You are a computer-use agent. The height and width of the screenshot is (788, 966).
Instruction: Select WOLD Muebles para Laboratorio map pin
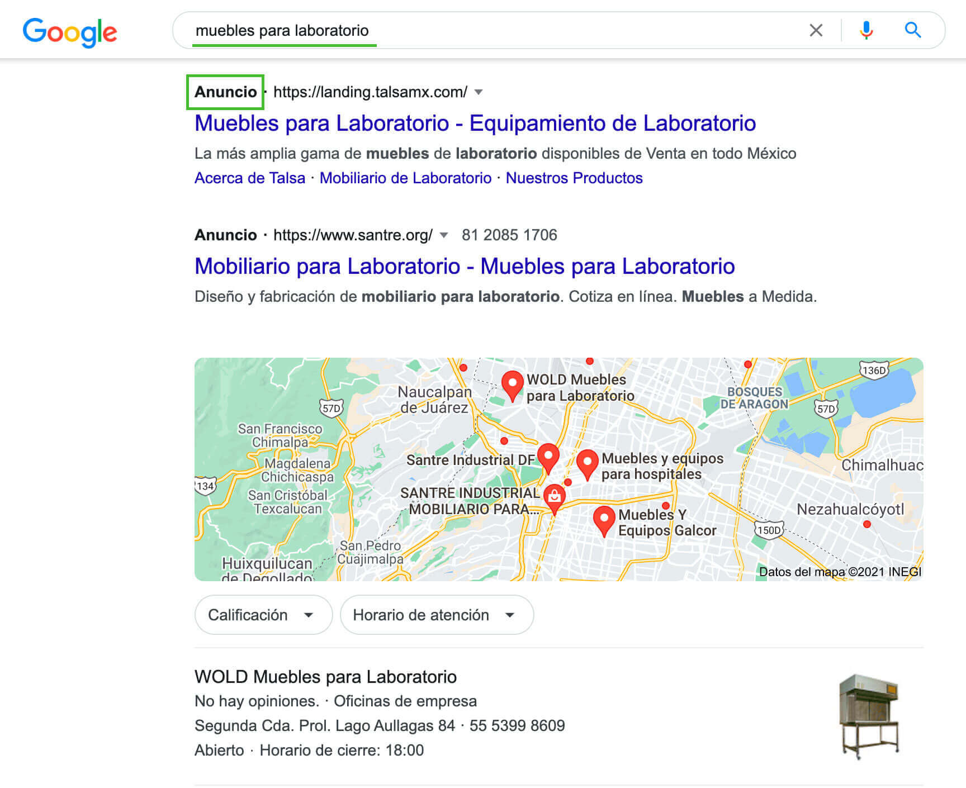coord(512,385)
